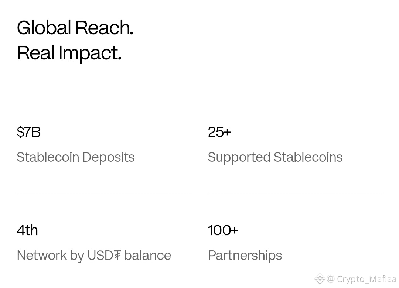Select the Crypto_Mafiaa watermark username
The width and height of the screenshot is (399, 288).
[366, 279]
